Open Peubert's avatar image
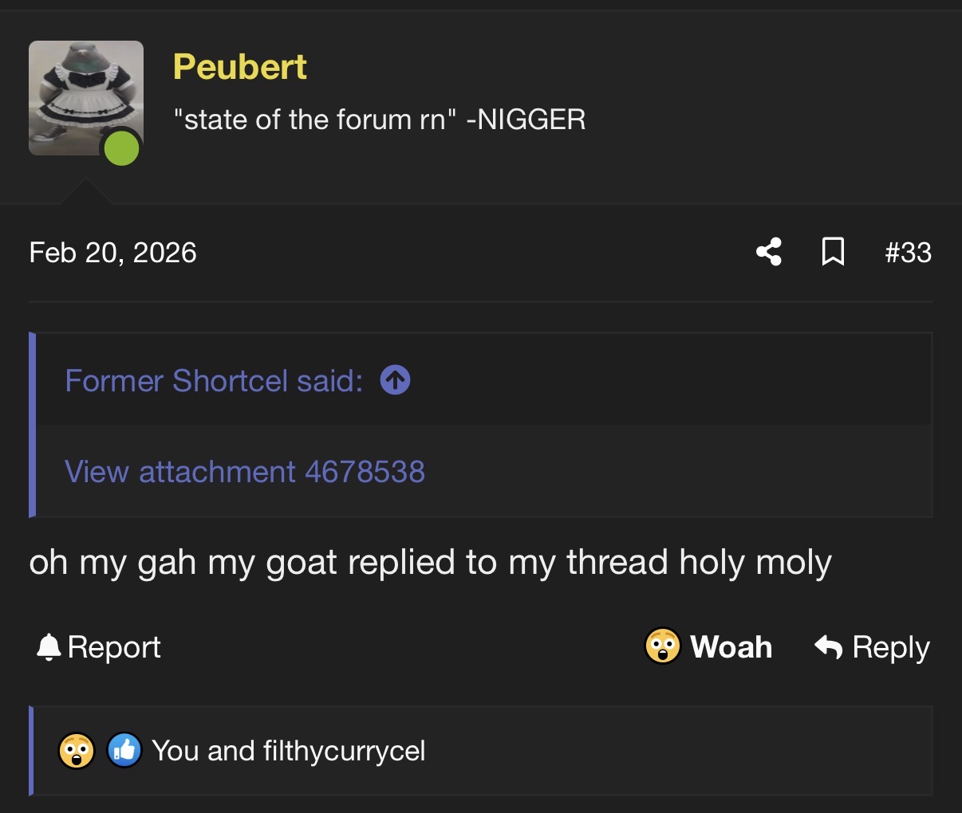 [x=86, y=98]
